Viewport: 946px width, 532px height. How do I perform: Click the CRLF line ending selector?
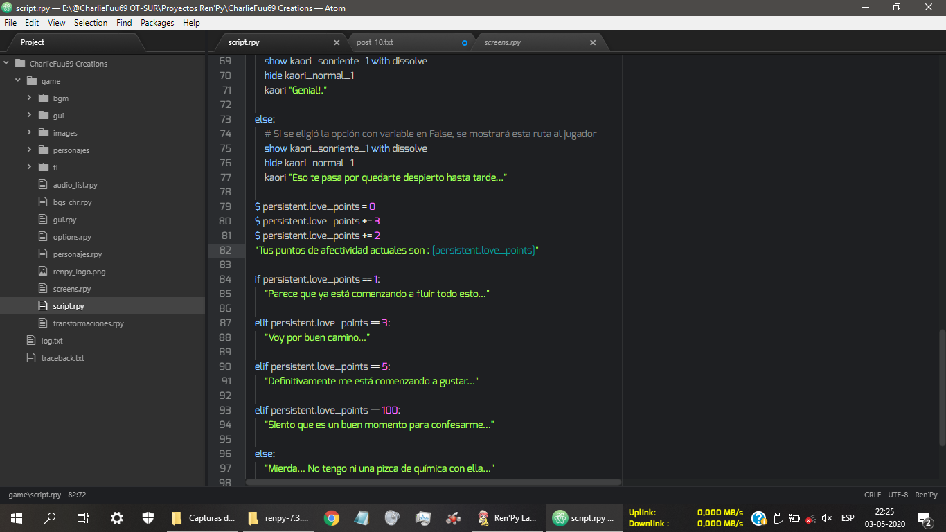[872, 495]
